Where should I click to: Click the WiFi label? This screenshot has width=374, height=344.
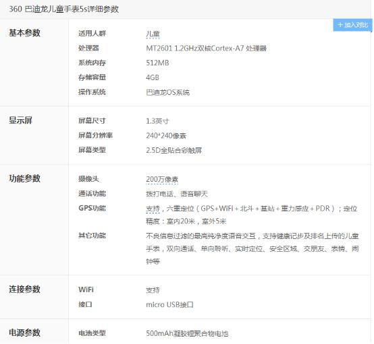tap(86, 289)
